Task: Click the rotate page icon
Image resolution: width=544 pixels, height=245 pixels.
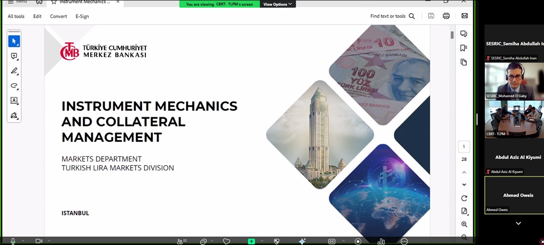Action: (464, 198)
